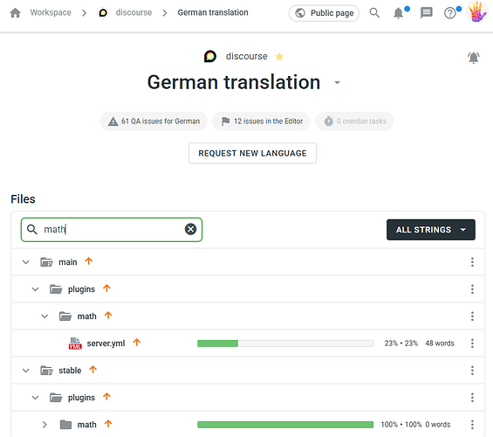Expand math folder under stable plugins
The image size is (493, 437).
tap(45, 425)
